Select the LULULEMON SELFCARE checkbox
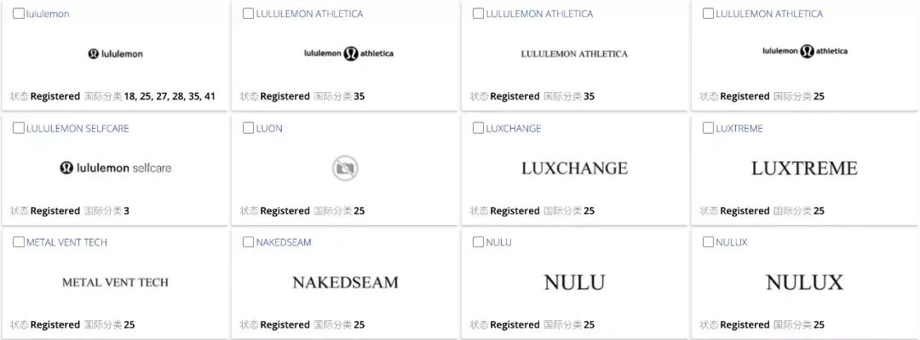 [x=19, y=128]
